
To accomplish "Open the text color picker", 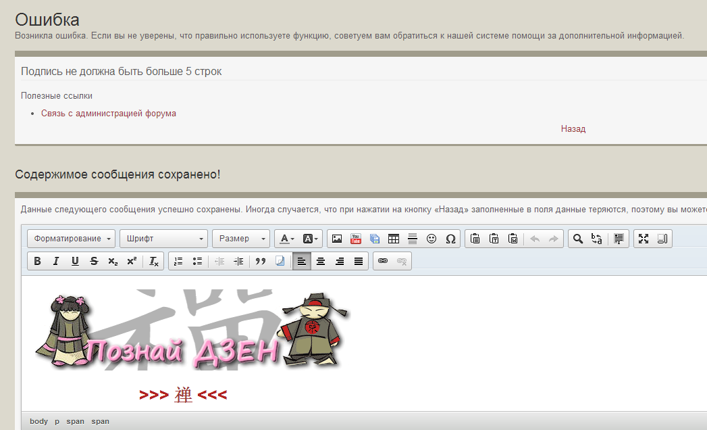I will (x=287, y=239).
